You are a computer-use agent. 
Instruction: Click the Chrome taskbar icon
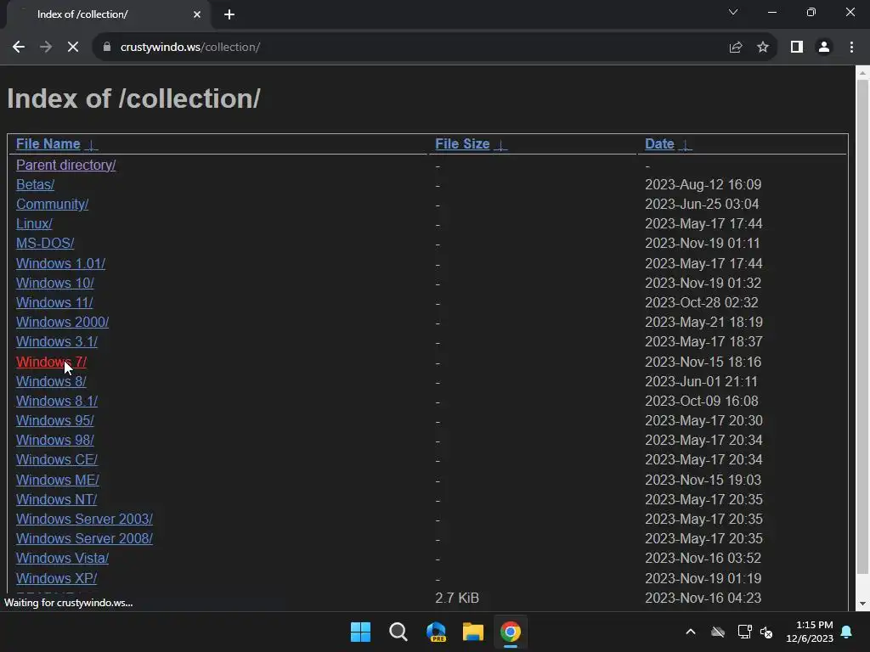tap(511, 632)
